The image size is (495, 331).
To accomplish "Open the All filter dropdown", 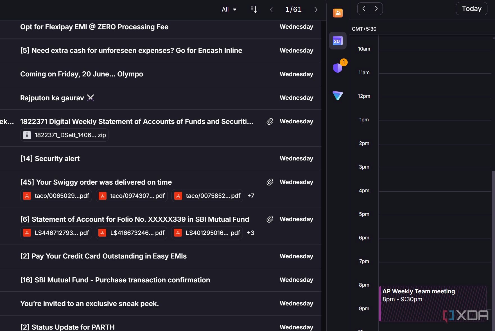I will (229, 10).
